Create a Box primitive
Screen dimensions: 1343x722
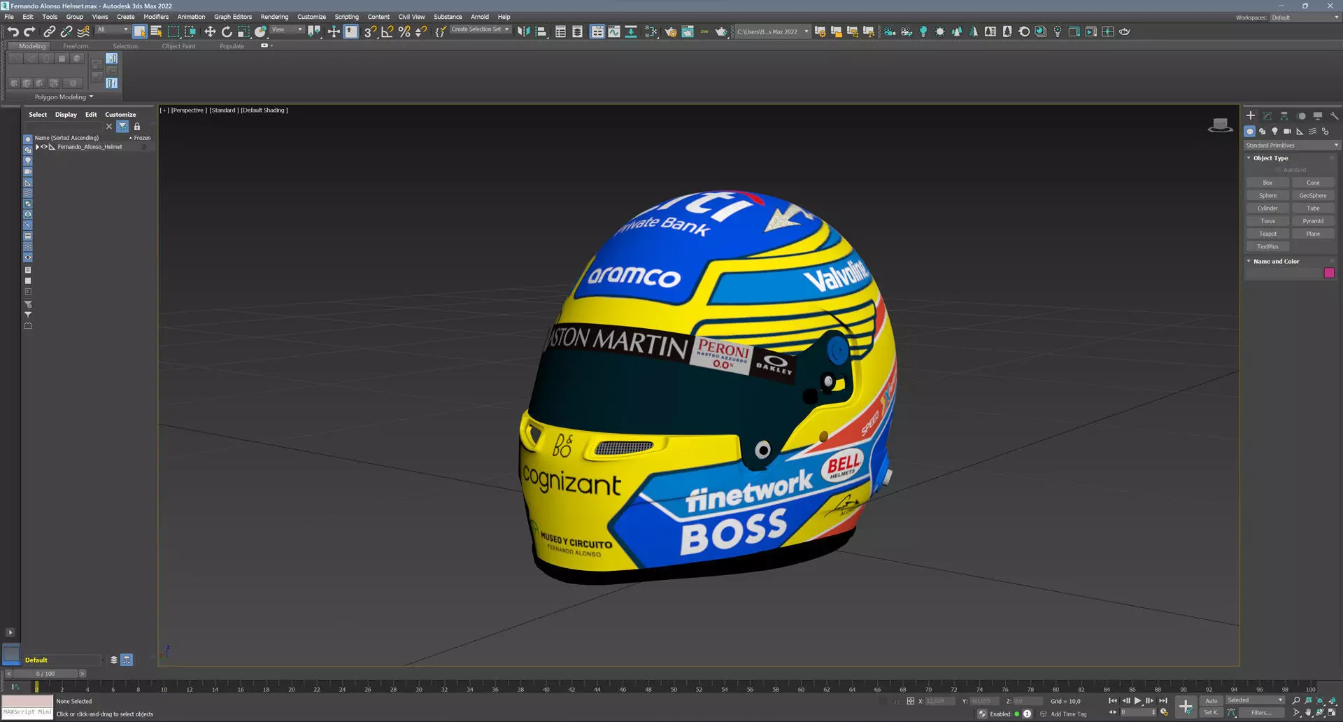pos(1267,183)
